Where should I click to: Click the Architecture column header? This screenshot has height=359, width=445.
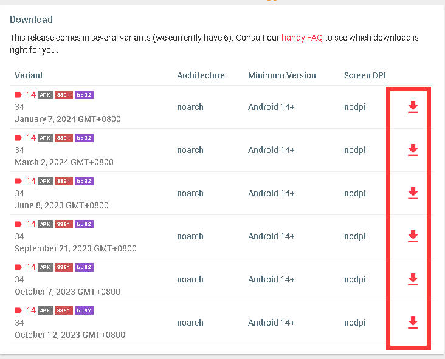point(201,75)
